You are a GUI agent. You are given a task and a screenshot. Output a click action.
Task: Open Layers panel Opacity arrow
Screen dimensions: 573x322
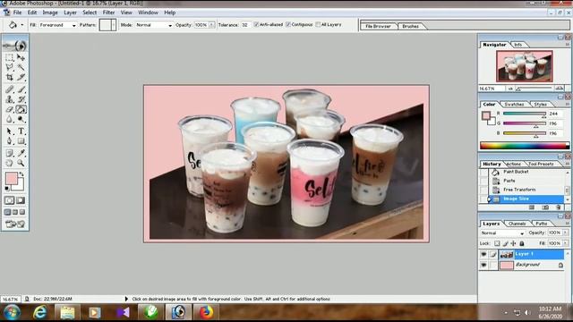point(565,233)
